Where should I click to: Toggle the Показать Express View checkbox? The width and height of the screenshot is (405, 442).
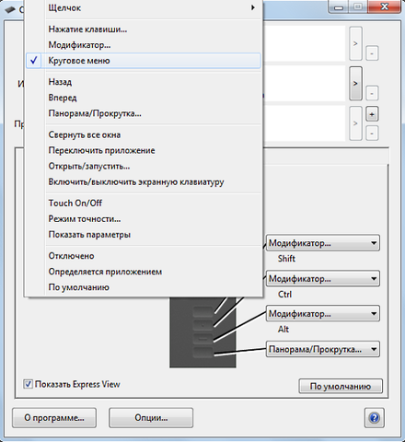click(x=28, y=384)
